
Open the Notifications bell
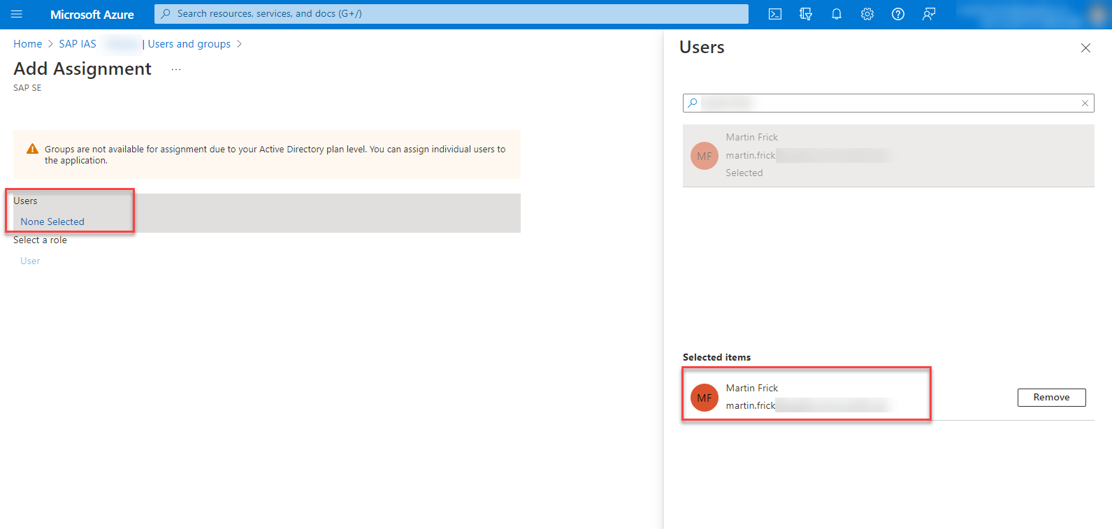point(837,14)
